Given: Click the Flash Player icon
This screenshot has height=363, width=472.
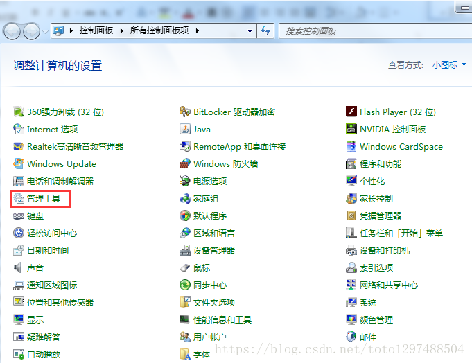Looking at the screenshot, I should point(351,112).
